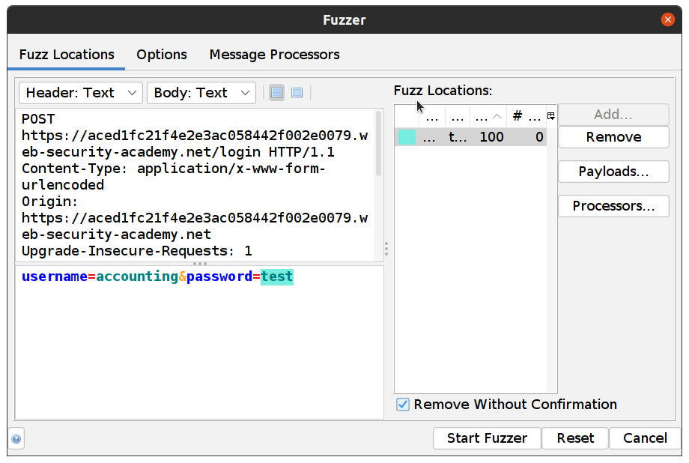Click the teal color swatch in the row
The width and height of the screenshot is (689, 463).
coord(405,137)
